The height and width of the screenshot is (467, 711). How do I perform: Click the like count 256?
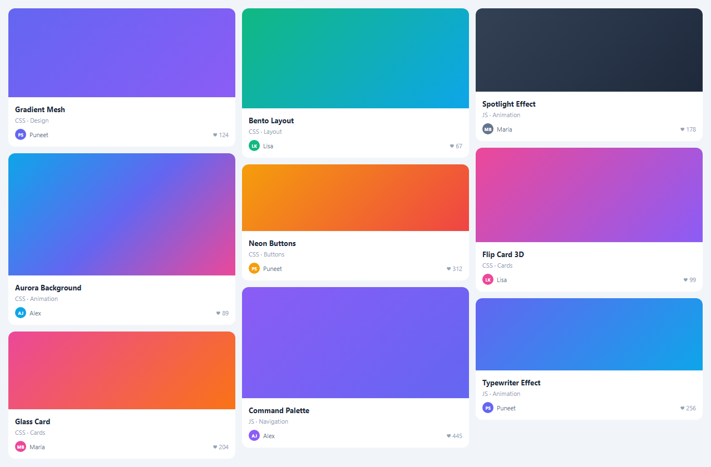coord(691,408)
